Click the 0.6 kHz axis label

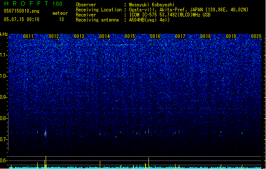tap(4, 161)
